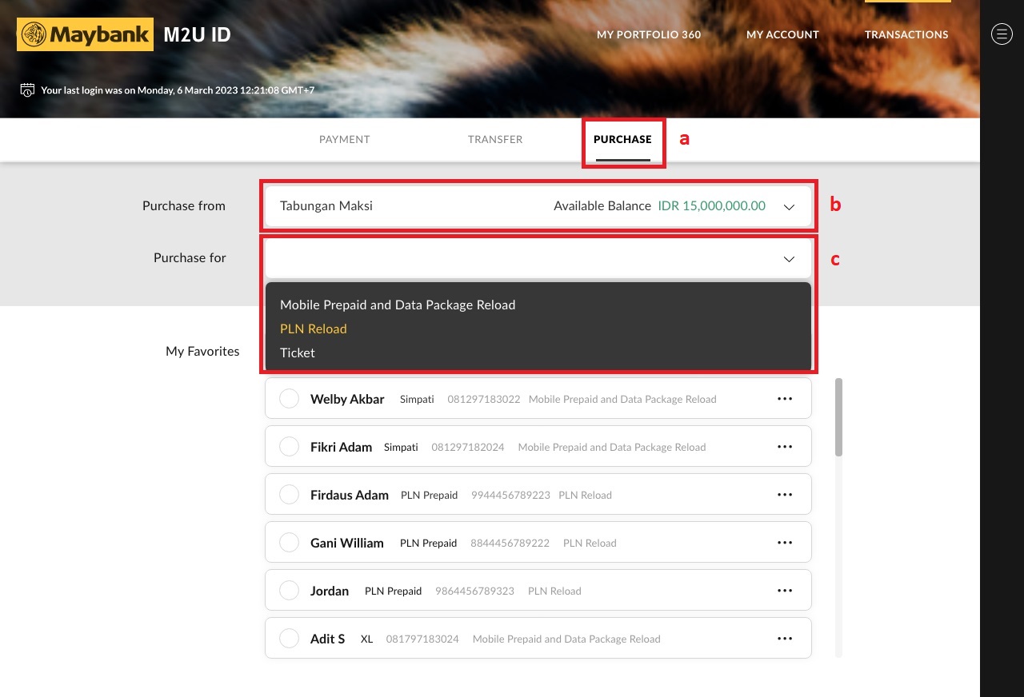Click the last login calendar icon
This screenshot has width=1024, height=697.
pyautogui.click(x=27, y=90)
